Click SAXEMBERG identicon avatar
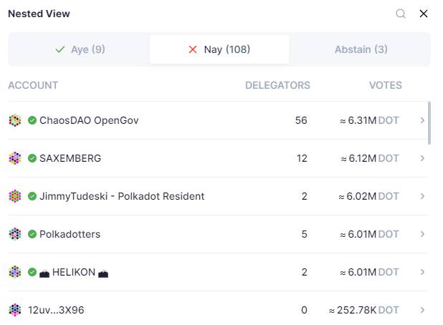Screen dimensions: 443x325 [15, 158]
